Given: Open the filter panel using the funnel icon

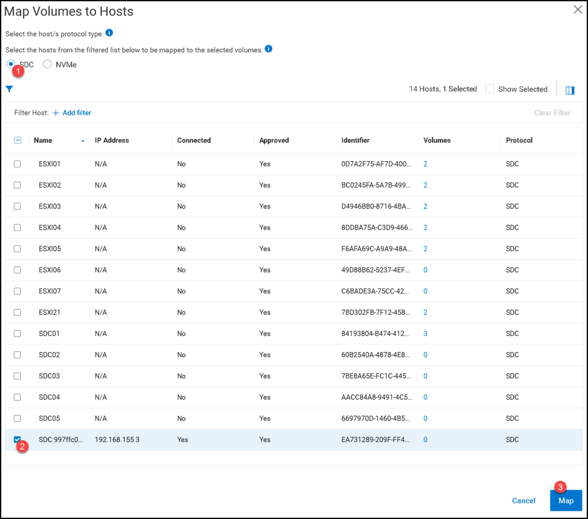Looking at the screenshot, I should tap(9, 89).
